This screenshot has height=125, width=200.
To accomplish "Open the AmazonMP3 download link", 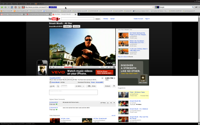I will pos(99,82).
